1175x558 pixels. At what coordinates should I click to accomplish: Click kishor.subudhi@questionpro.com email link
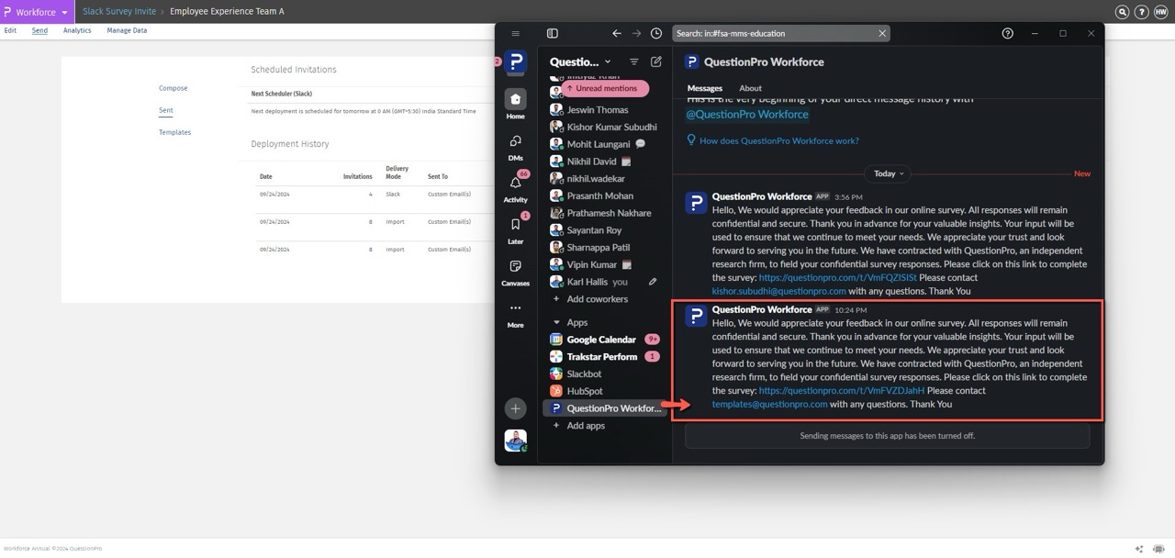coord(779,291)
